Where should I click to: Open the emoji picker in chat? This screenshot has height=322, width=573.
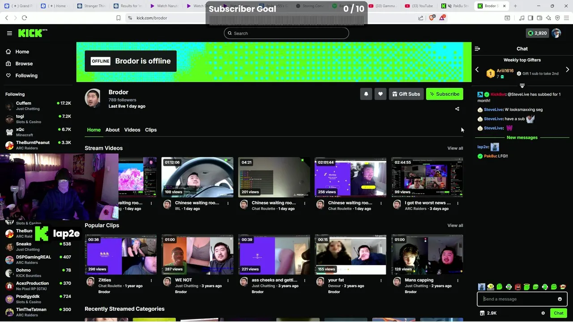(560, 299)
